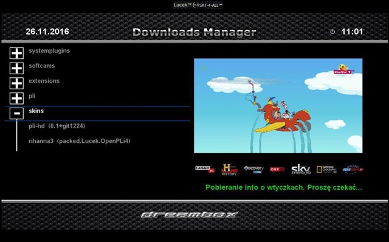
Task: Select the systemplugins label
Action: pyautogui.click(x=49, y=51)
